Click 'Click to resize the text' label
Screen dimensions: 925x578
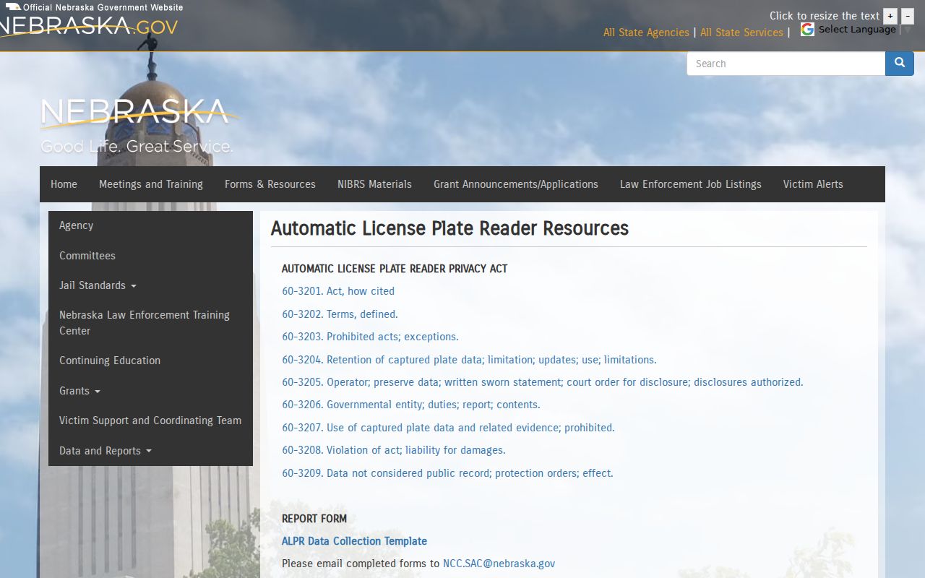[x=825, y=16]
